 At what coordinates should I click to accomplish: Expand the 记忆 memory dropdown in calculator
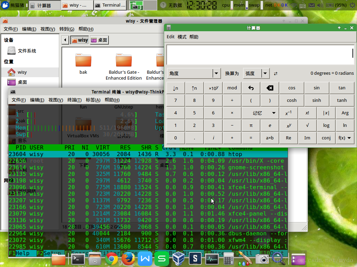[260, 113]
